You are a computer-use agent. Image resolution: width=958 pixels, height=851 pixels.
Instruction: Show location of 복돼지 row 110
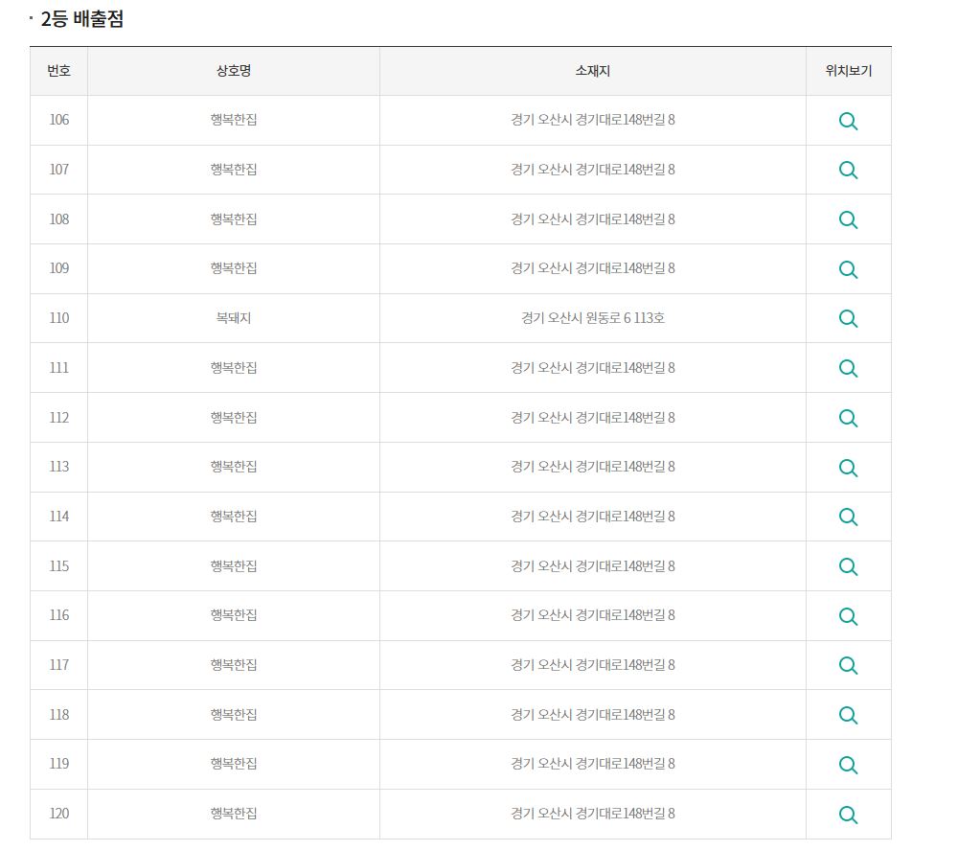click(848, 318)
